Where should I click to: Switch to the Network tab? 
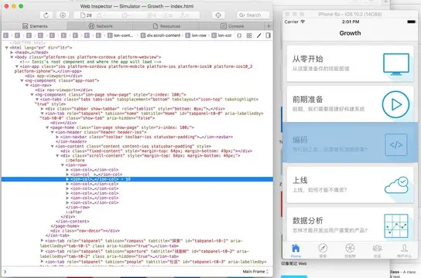(101, 26)
